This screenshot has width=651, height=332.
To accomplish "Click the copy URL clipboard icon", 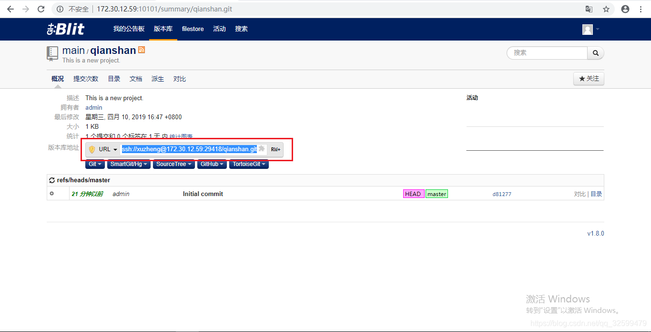I will [261, 149].
